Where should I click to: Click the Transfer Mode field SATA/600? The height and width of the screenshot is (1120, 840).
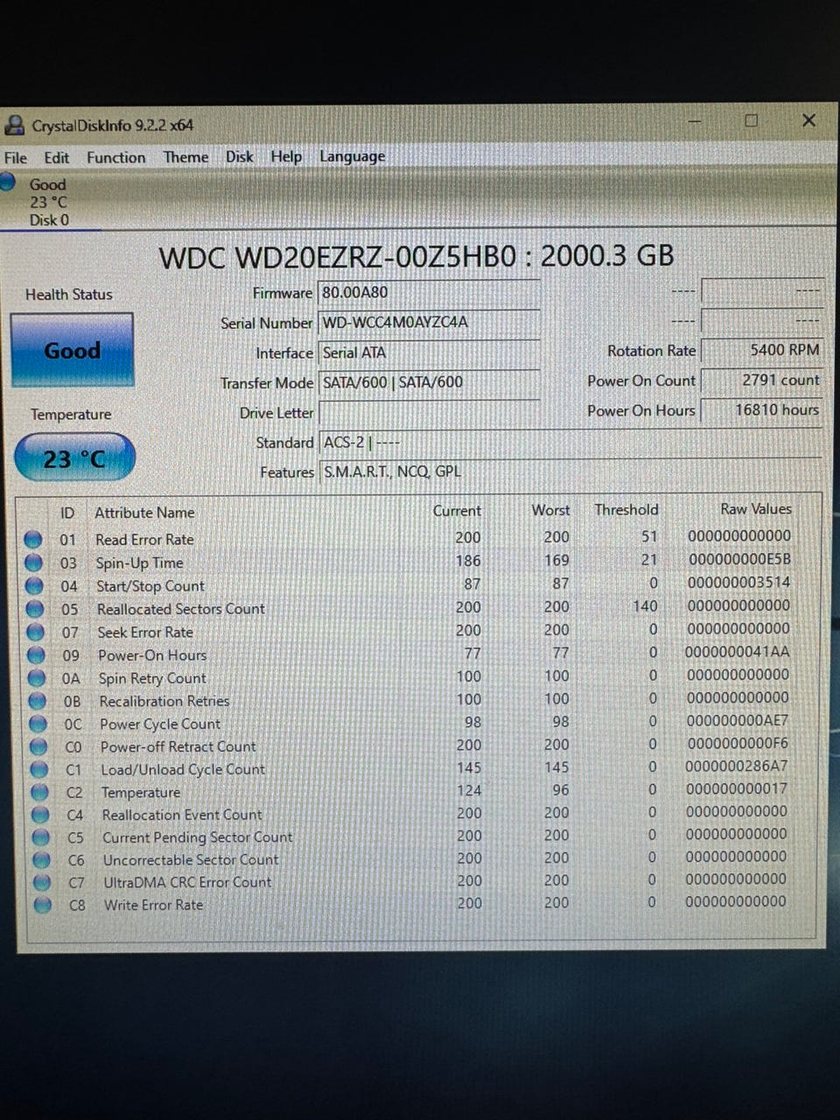pyautogui.click(x=430, y=382)
